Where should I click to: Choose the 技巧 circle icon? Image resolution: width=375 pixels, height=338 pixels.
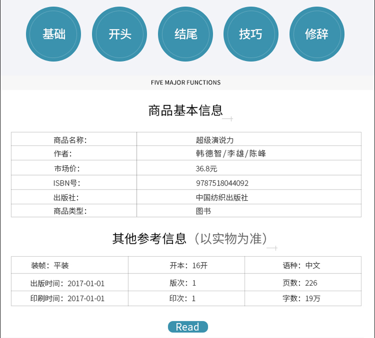(251, 34)
